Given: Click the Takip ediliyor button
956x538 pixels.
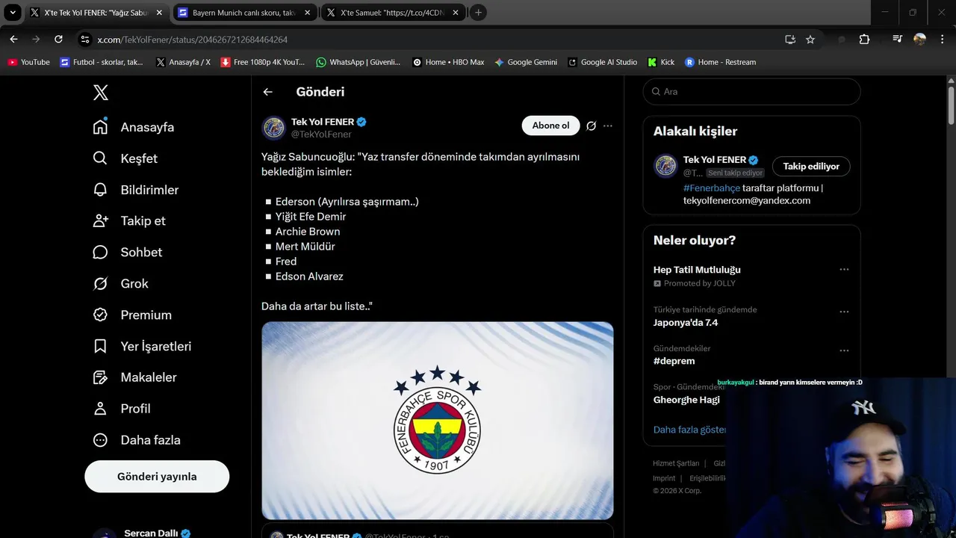Looking at the screenshot, I should point(811,166).
